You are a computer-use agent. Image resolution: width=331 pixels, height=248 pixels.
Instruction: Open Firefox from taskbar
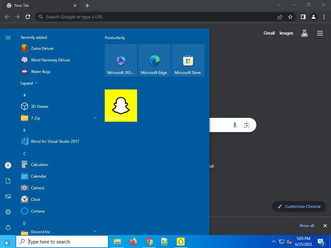pos(133,242)
